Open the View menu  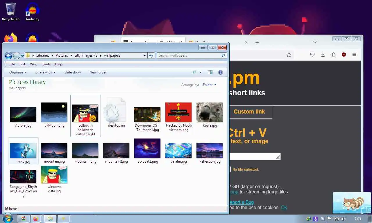[33, 64]
